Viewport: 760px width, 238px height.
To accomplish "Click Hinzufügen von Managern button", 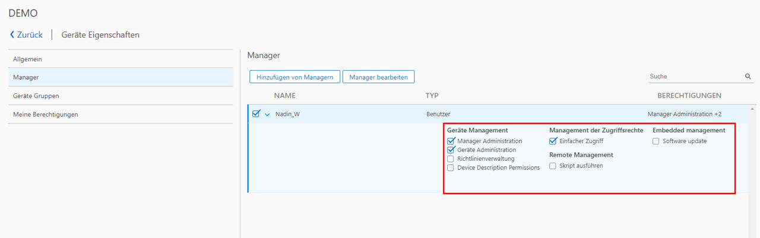I will [x=294, y=77].
